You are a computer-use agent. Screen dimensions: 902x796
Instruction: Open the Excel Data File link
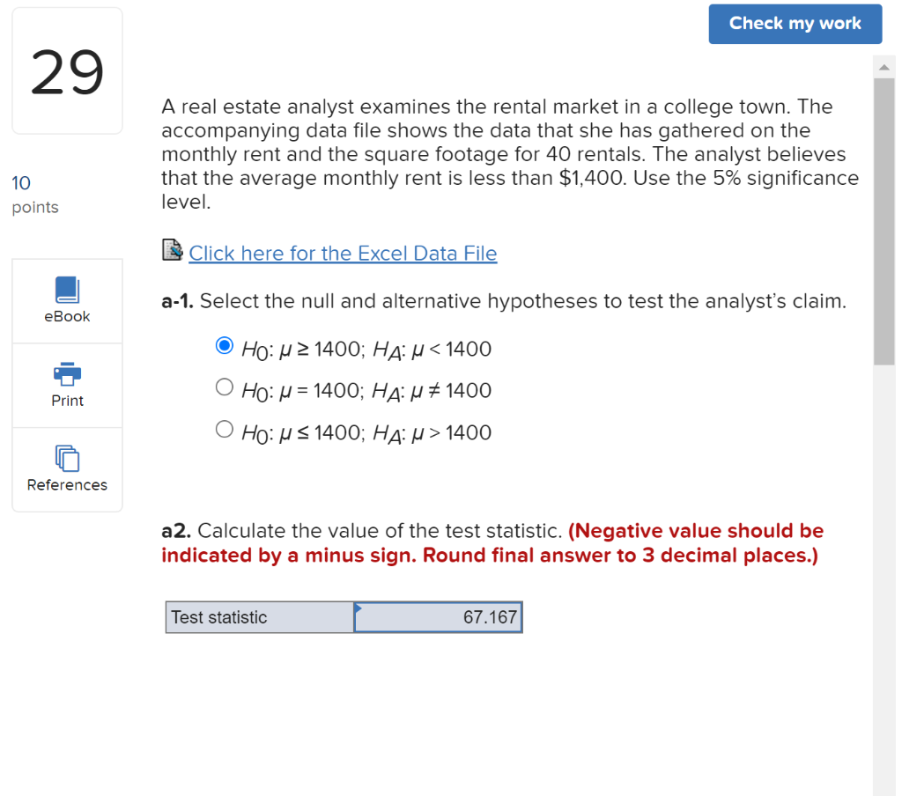coord(342,253)
